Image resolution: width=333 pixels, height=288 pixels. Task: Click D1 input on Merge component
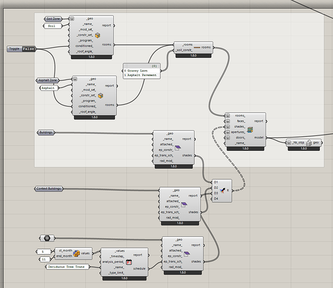tap(216, 182)
